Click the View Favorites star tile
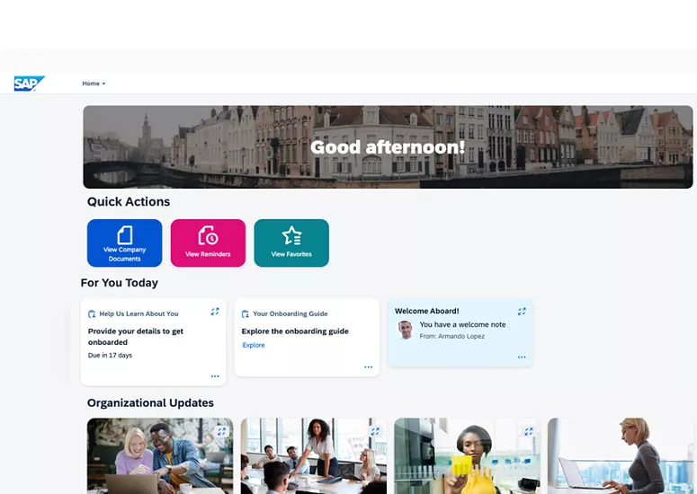This screenshot has height=494, width=697. click(x=291, y=243)
